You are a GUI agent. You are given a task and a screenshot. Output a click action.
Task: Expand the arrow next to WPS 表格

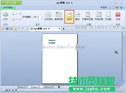click(20, 3)
